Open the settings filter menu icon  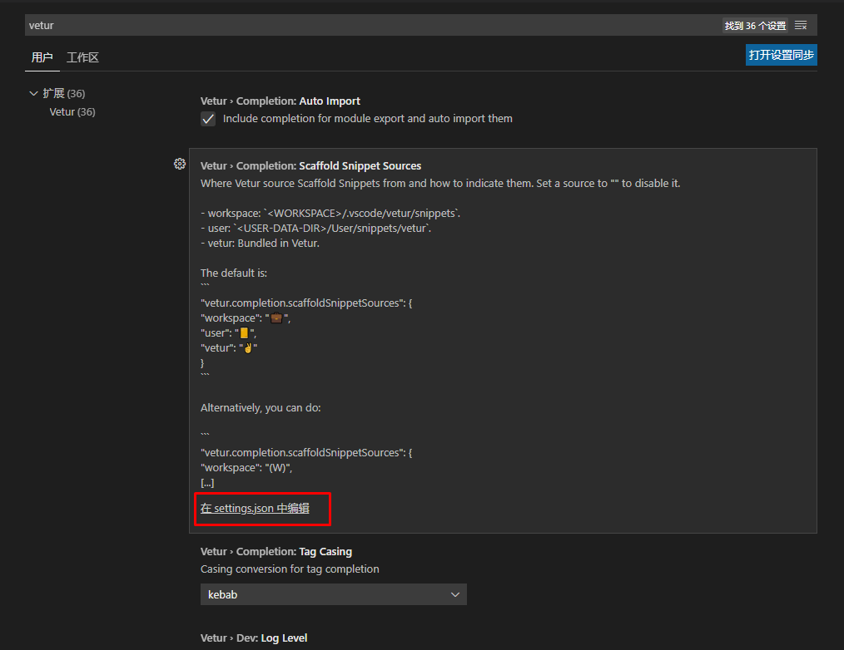pyautogui.click(x=801, y=25)
